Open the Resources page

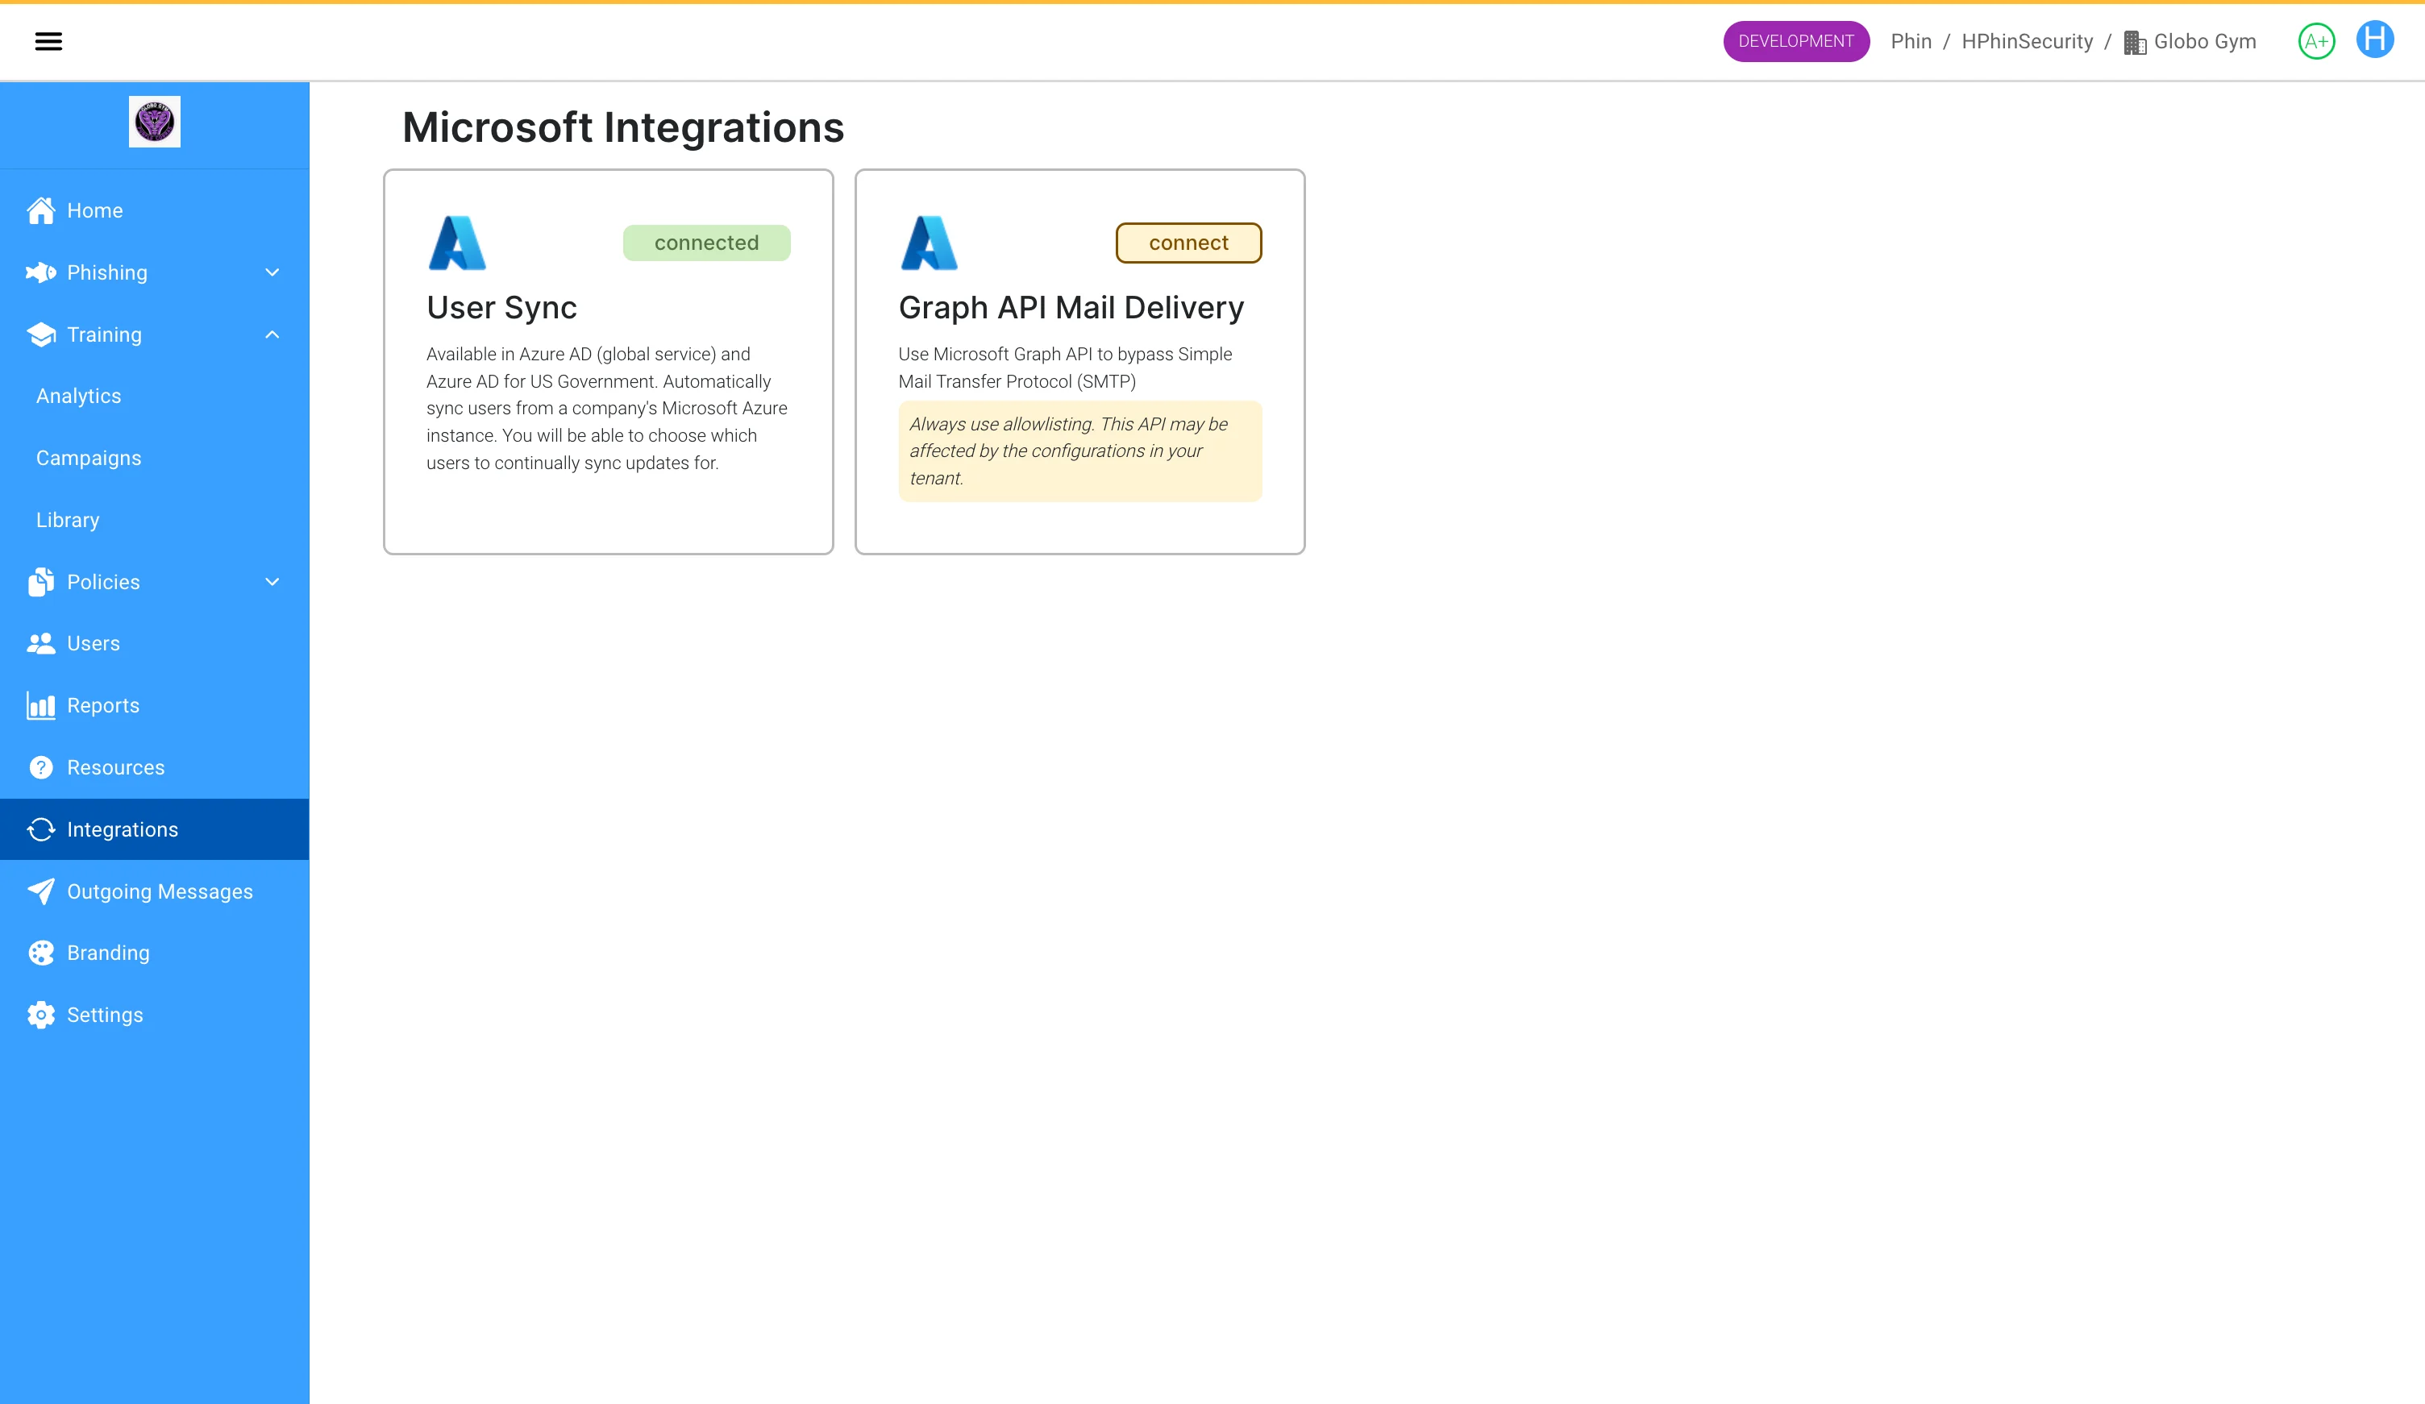(155, 768)
